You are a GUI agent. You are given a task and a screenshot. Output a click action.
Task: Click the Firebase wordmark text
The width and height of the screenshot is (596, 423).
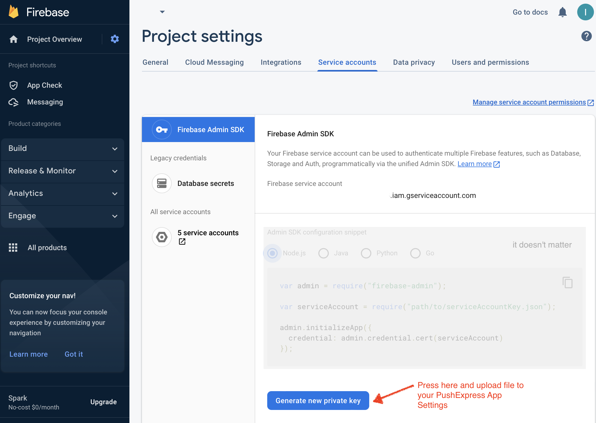click(48, 12)
